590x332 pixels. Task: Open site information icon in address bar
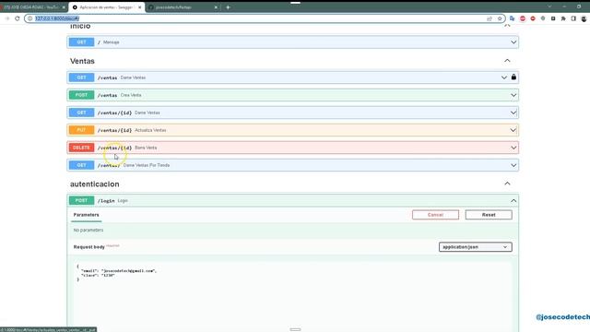pos(30,18)
